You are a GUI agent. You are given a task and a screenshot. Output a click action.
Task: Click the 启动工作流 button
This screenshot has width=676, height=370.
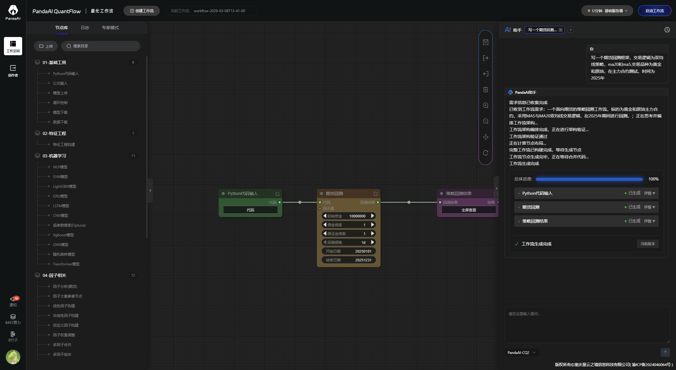click(x=654, y=11)
